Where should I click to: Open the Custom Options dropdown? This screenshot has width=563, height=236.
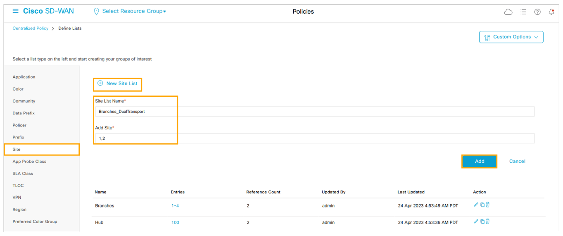[511, 37]
